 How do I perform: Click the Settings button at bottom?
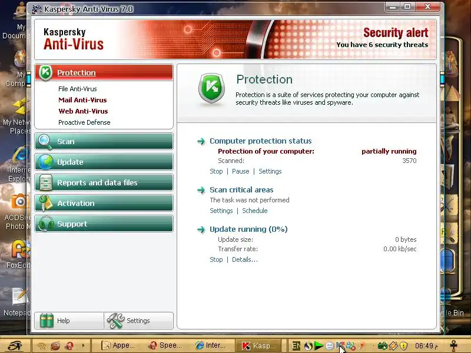tap(139, 321)
